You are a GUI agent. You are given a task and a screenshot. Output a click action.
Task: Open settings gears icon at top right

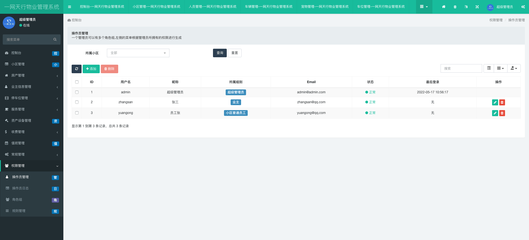tap(523, 7)
